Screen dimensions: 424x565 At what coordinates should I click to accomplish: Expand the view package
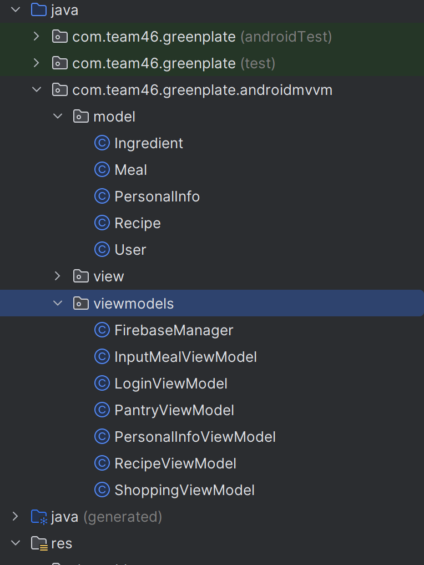pyautogui.click(x=58, y=276)
